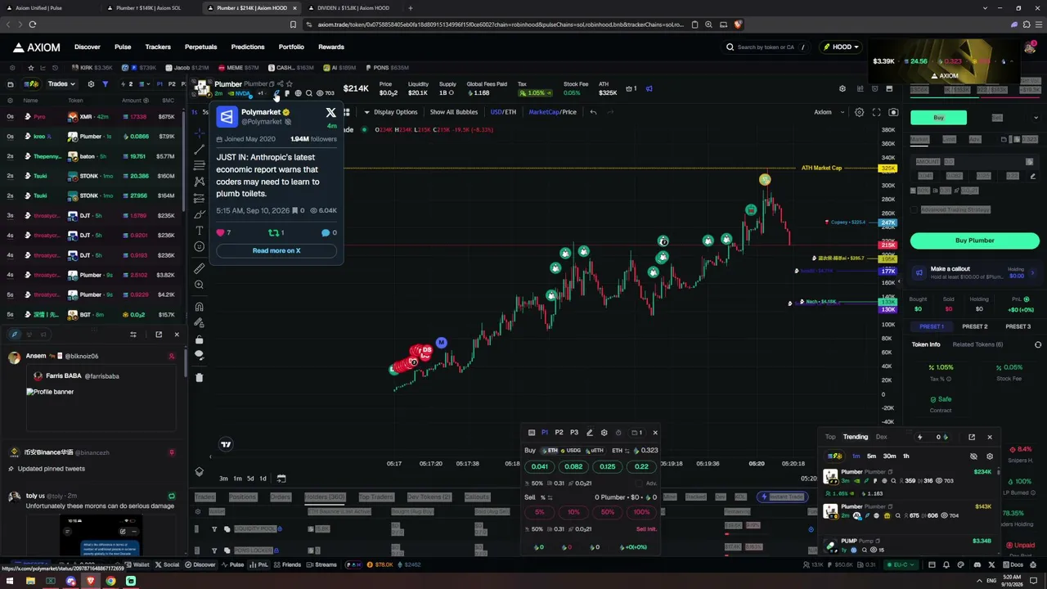
Task: Click the token search field
Action: click(x=765, y=47)
